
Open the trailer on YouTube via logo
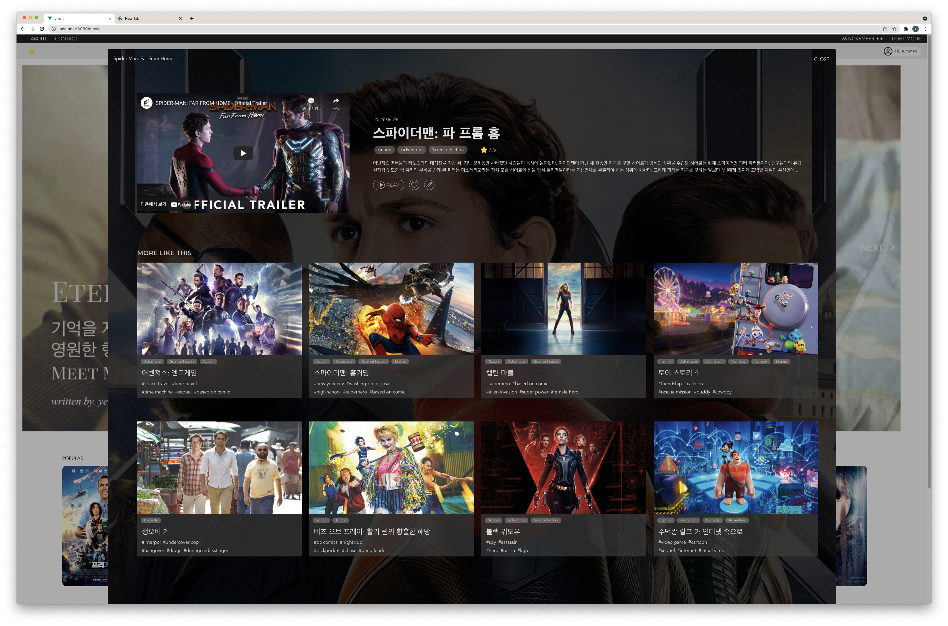pyautogui.click(x=181, y=205)
